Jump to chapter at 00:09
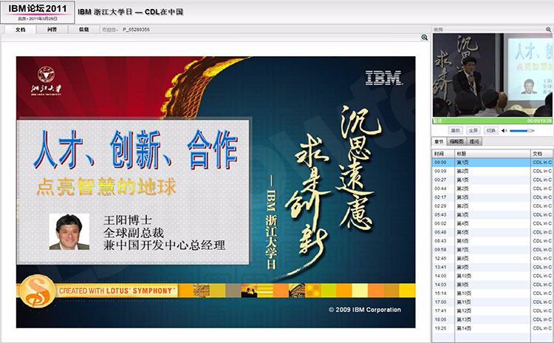This screenshot has width=554, height=343. click(493, 171)
